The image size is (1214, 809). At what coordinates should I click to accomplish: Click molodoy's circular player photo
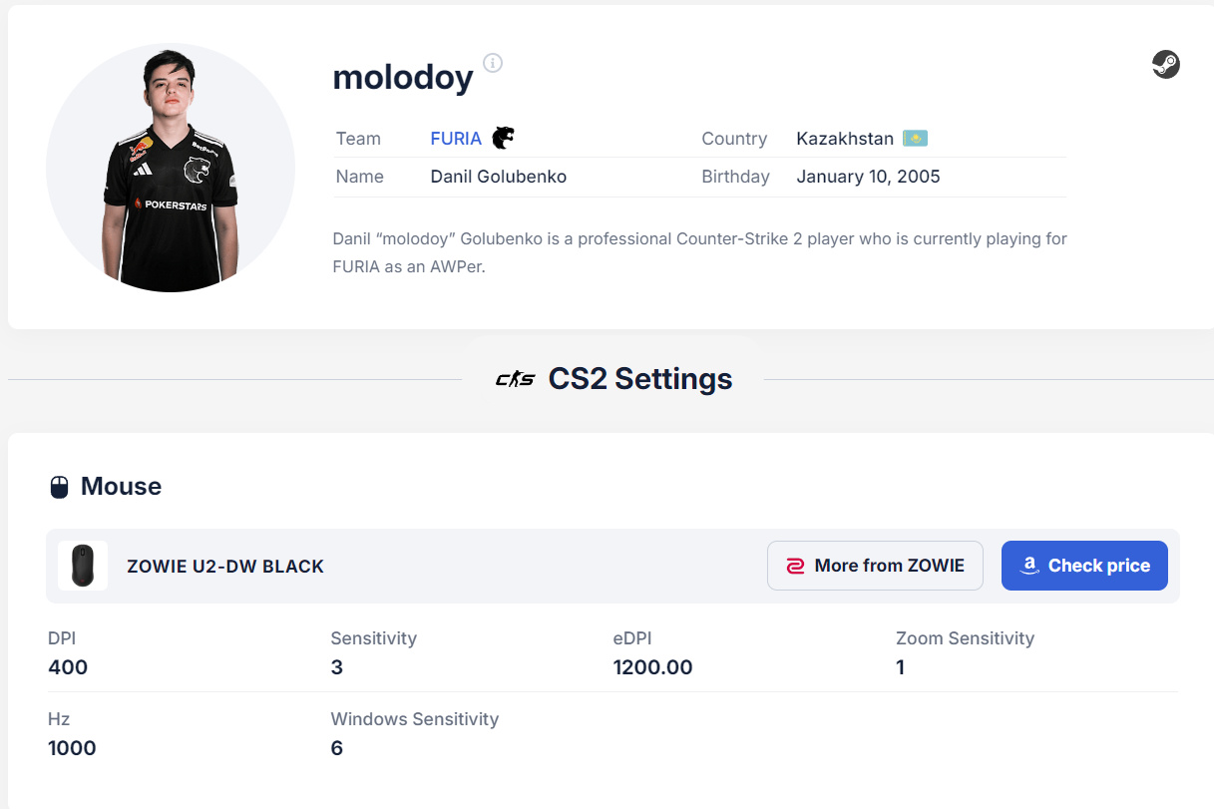(171, 167)
